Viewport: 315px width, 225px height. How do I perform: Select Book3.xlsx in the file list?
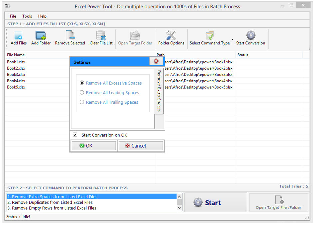(x=16, y=74)
